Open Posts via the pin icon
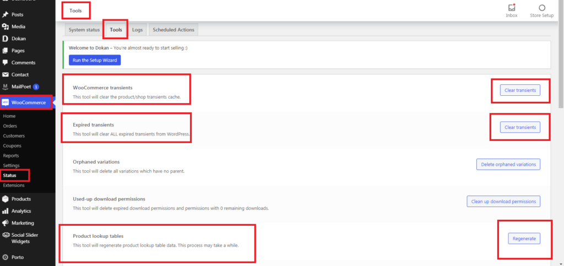Screen dimensions: 564x266 tap(6, 14)
